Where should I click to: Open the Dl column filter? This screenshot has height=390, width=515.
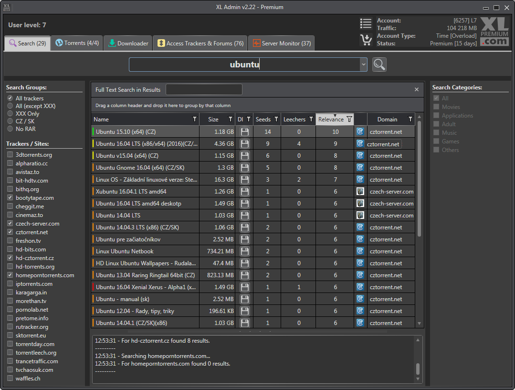click(x=249, y=119)
